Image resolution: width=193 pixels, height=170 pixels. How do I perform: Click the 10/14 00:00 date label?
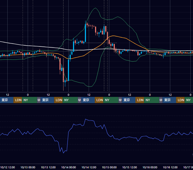tap(68, 167)
